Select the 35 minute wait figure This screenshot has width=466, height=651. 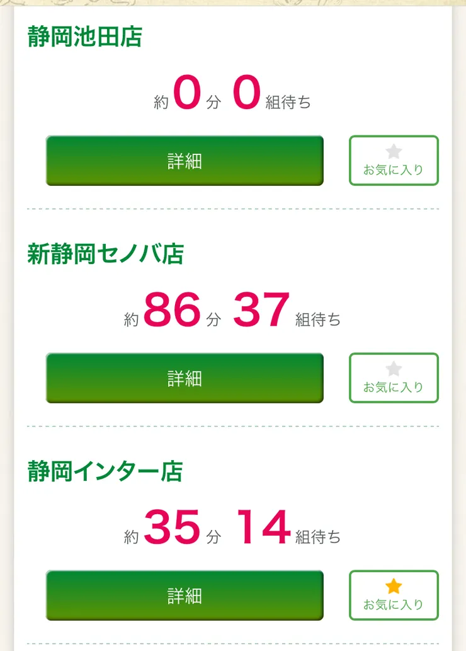172,528
